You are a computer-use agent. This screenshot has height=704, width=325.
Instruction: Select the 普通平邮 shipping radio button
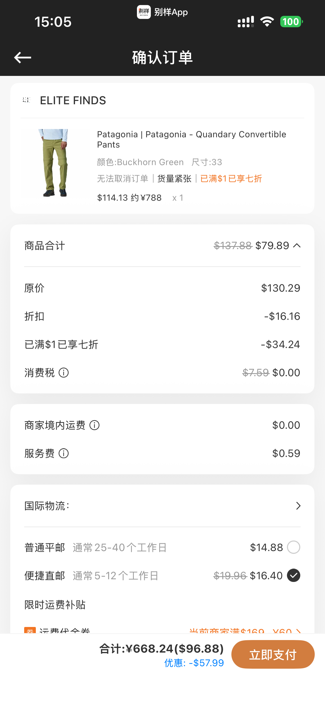pos(294,547)
